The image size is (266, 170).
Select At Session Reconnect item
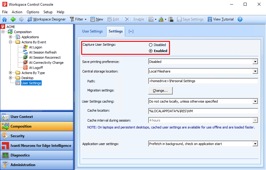(x=45, y=57)
